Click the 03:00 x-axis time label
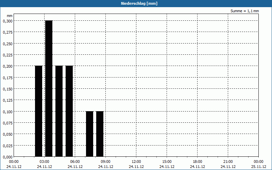Image resolution: width=272 pixels, height=170 pixels. (45, 161)
